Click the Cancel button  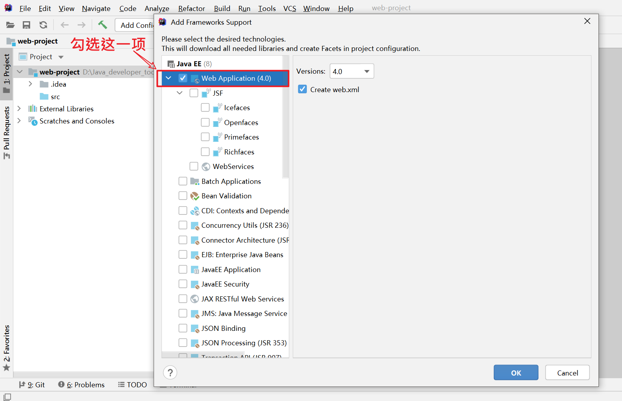coord(567,373)
